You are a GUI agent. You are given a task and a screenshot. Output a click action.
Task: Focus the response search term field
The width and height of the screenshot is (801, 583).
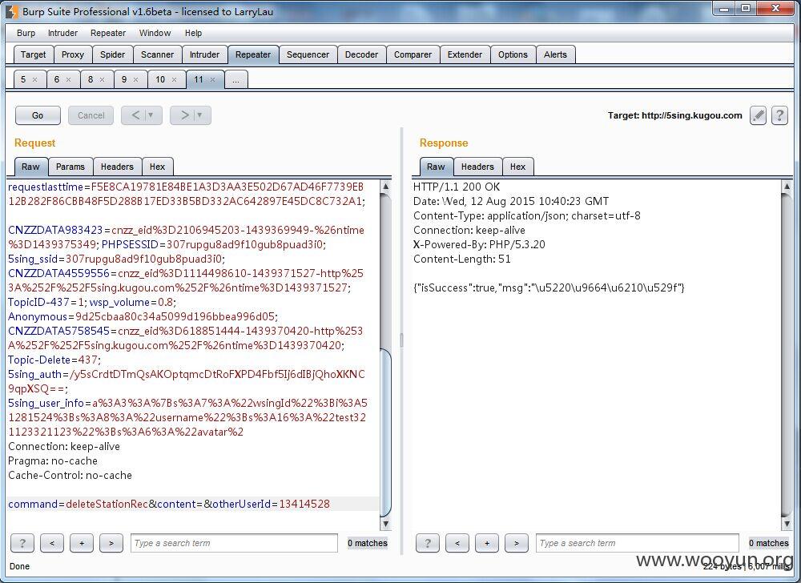[638, 543]
